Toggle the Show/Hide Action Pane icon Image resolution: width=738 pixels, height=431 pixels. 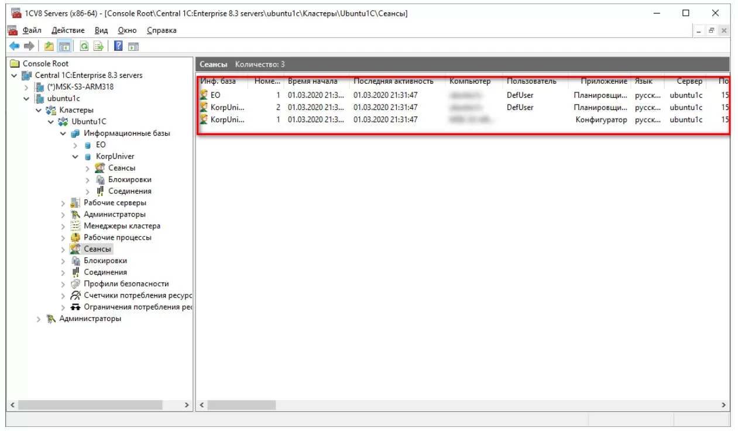133,46
